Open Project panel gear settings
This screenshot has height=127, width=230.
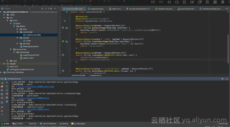pyautogui.click(x=51, y=9)
